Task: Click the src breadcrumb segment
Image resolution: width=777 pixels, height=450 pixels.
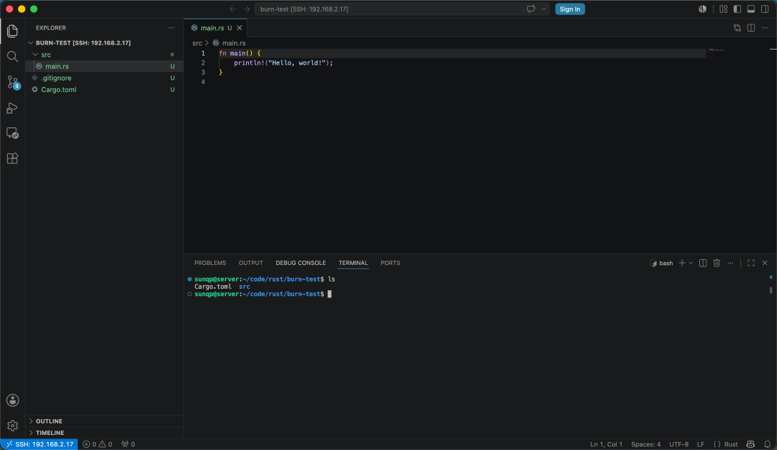Action: 197,43
